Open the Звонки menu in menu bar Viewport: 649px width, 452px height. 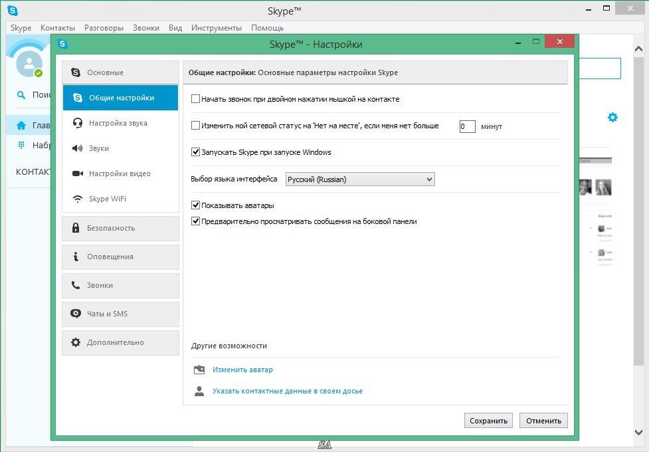point(146,28)
